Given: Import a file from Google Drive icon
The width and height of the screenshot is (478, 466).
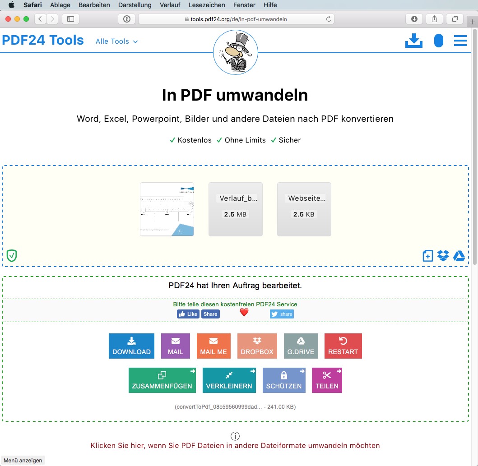Looking at the screenshot, I should coord(459,256).
